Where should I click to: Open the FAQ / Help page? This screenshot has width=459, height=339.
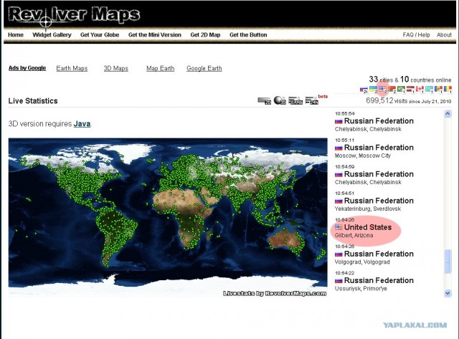click(416, 35)
